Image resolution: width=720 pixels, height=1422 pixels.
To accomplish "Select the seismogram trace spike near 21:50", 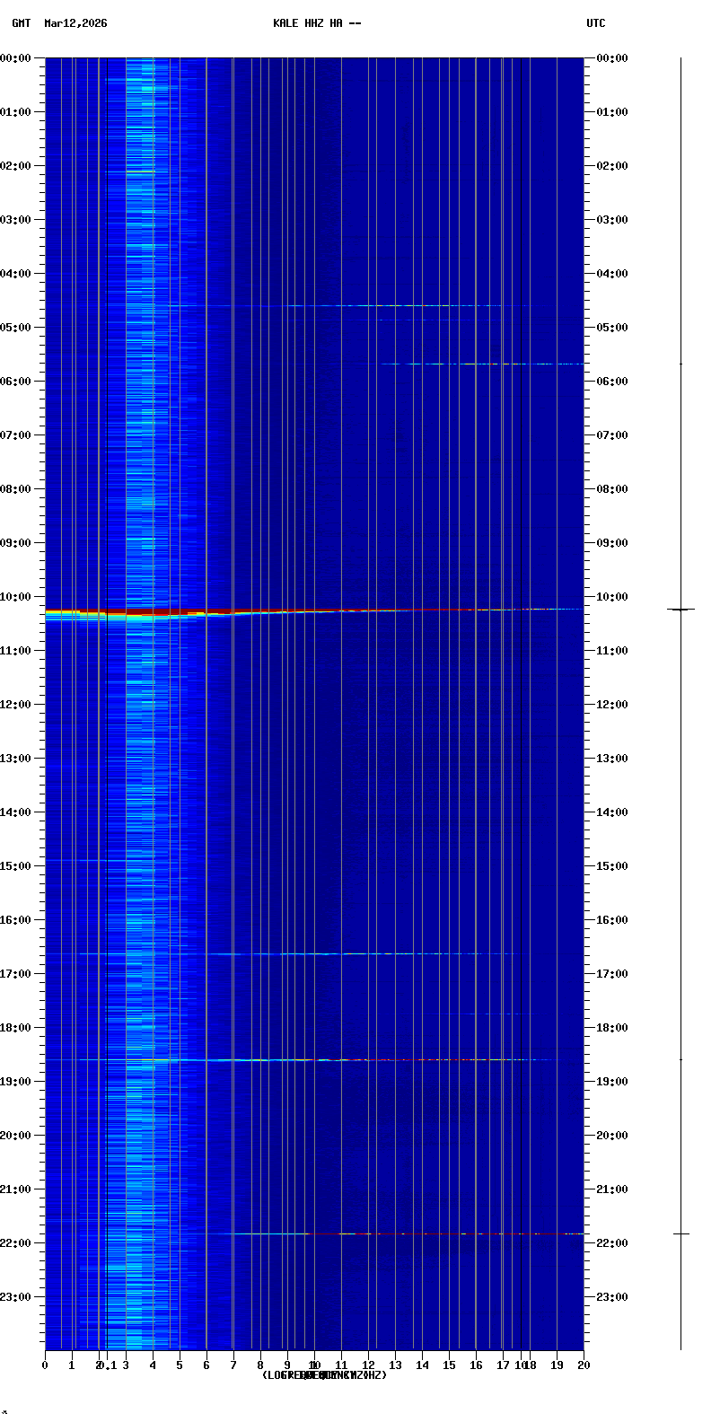I will tap(681, 1233).
